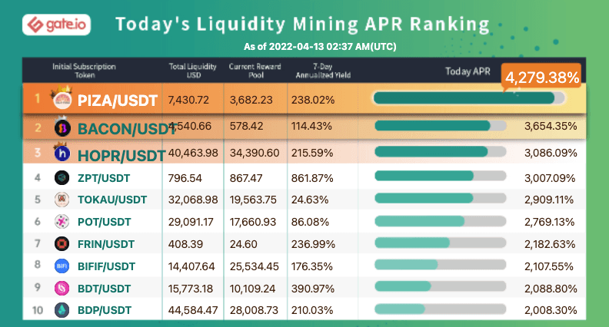Click APR value 2,008.30%

tap(551, 310)
